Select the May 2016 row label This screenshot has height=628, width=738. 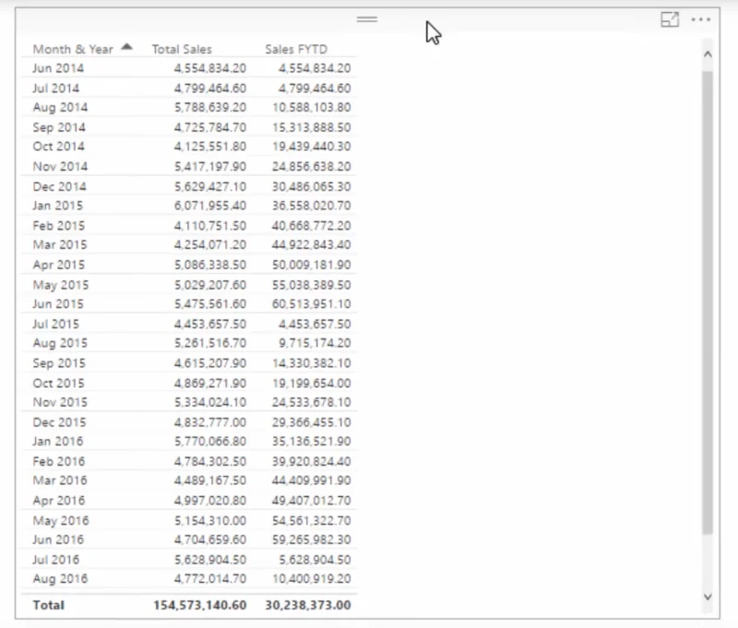tap(60, 521)
